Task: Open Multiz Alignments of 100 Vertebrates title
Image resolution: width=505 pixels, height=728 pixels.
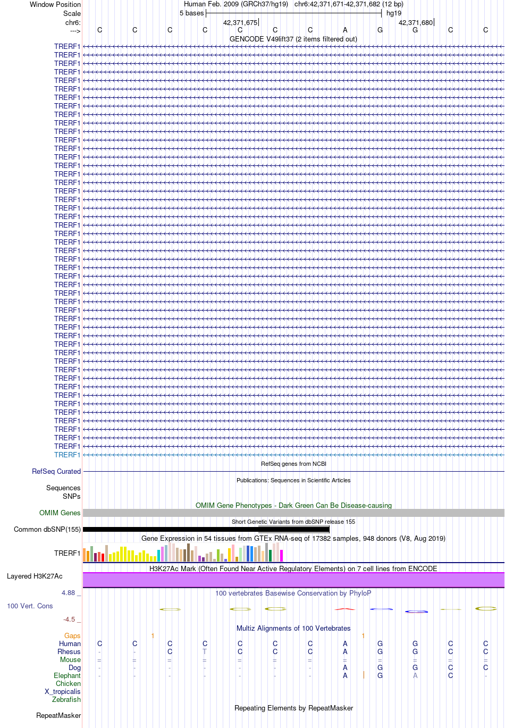Action: 293,628
